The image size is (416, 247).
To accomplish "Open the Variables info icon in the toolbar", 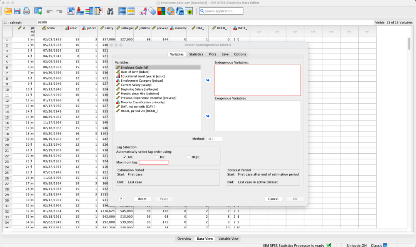I will point(89,11).
